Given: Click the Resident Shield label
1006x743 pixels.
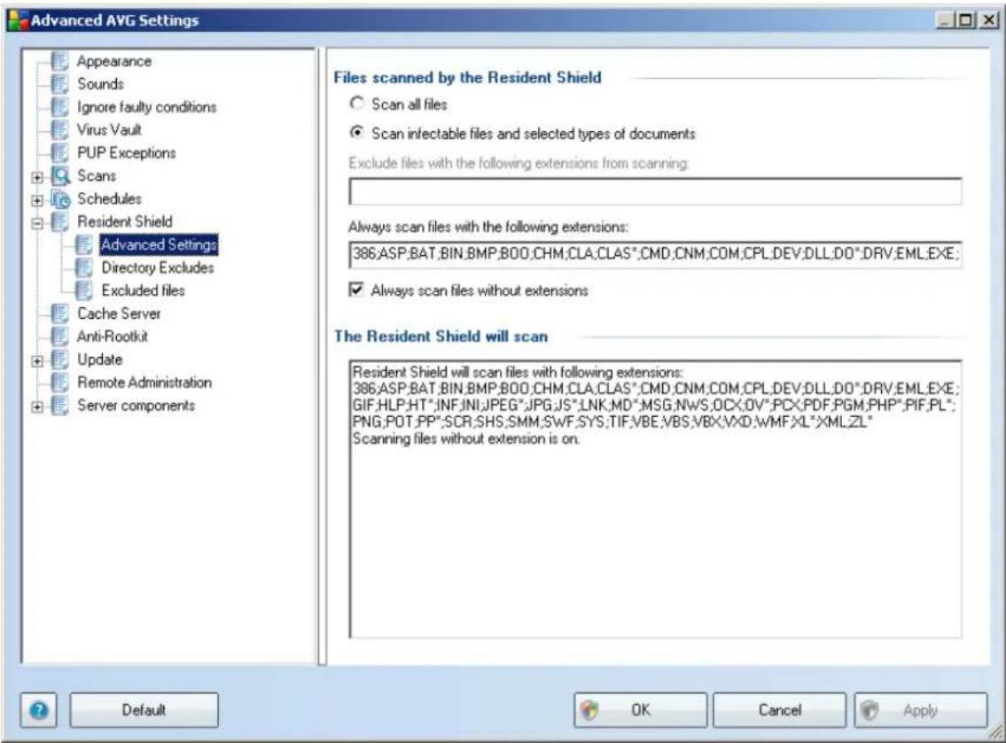Looking at the screenshot, I should pos(124,221).
